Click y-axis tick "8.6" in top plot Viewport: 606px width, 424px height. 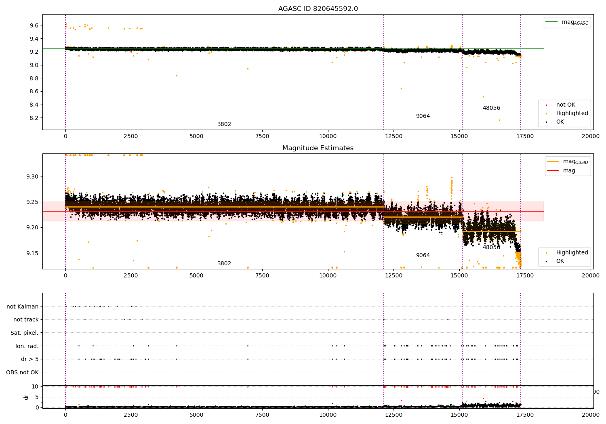coord(34,92)
